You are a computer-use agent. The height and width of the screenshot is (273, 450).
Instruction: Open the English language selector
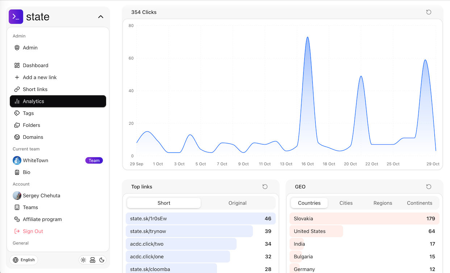coord(24,260)
